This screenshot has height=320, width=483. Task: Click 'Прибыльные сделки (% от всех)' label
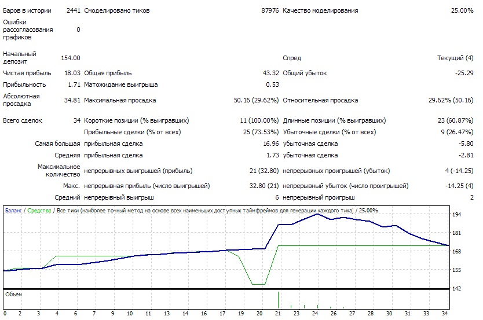click(x=133, y=132)
